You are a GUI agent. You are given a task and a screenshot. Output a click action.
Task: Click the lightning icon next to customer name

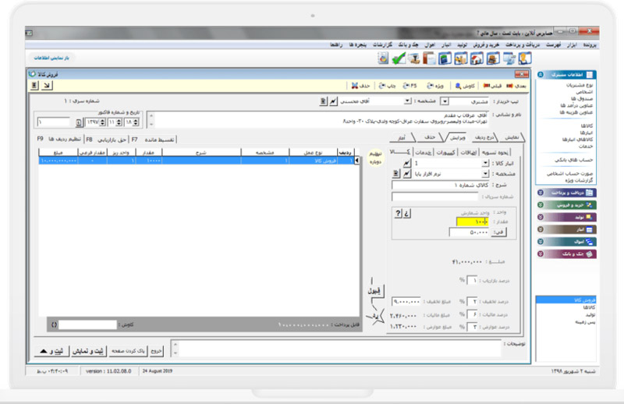point(334,101)
